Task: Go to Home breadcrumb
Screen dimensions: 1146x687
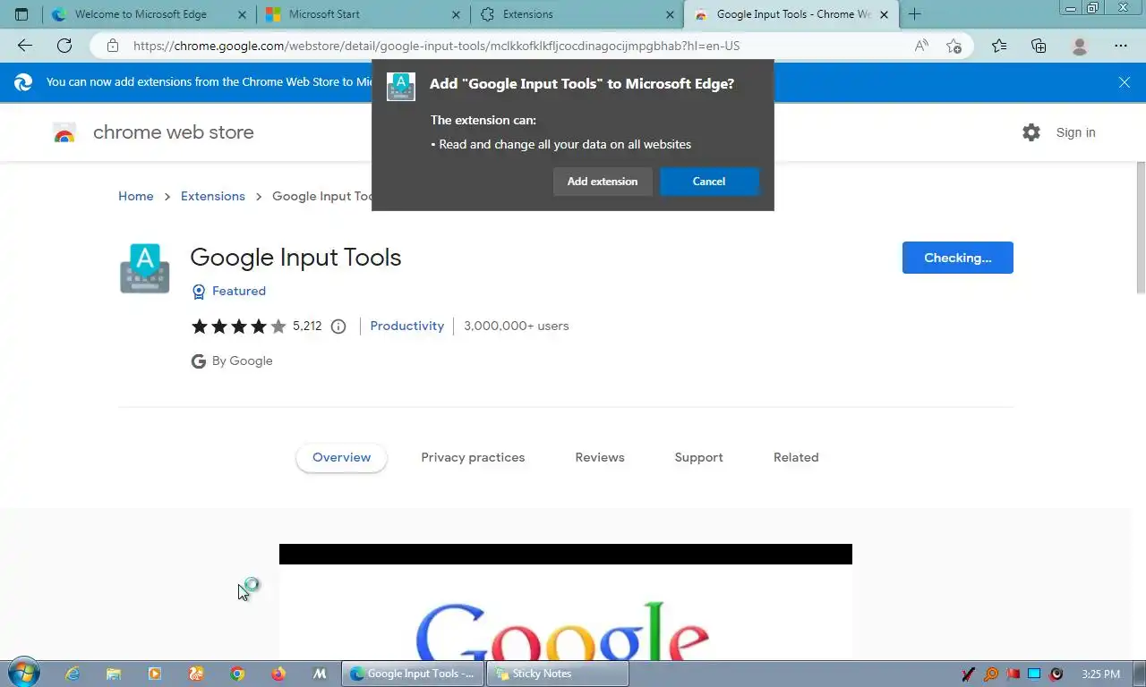Action: [136, 196]
